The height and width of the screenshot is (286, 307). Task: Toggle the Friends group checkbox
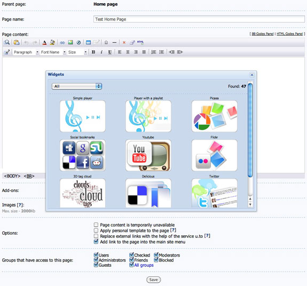coord(131,260)
